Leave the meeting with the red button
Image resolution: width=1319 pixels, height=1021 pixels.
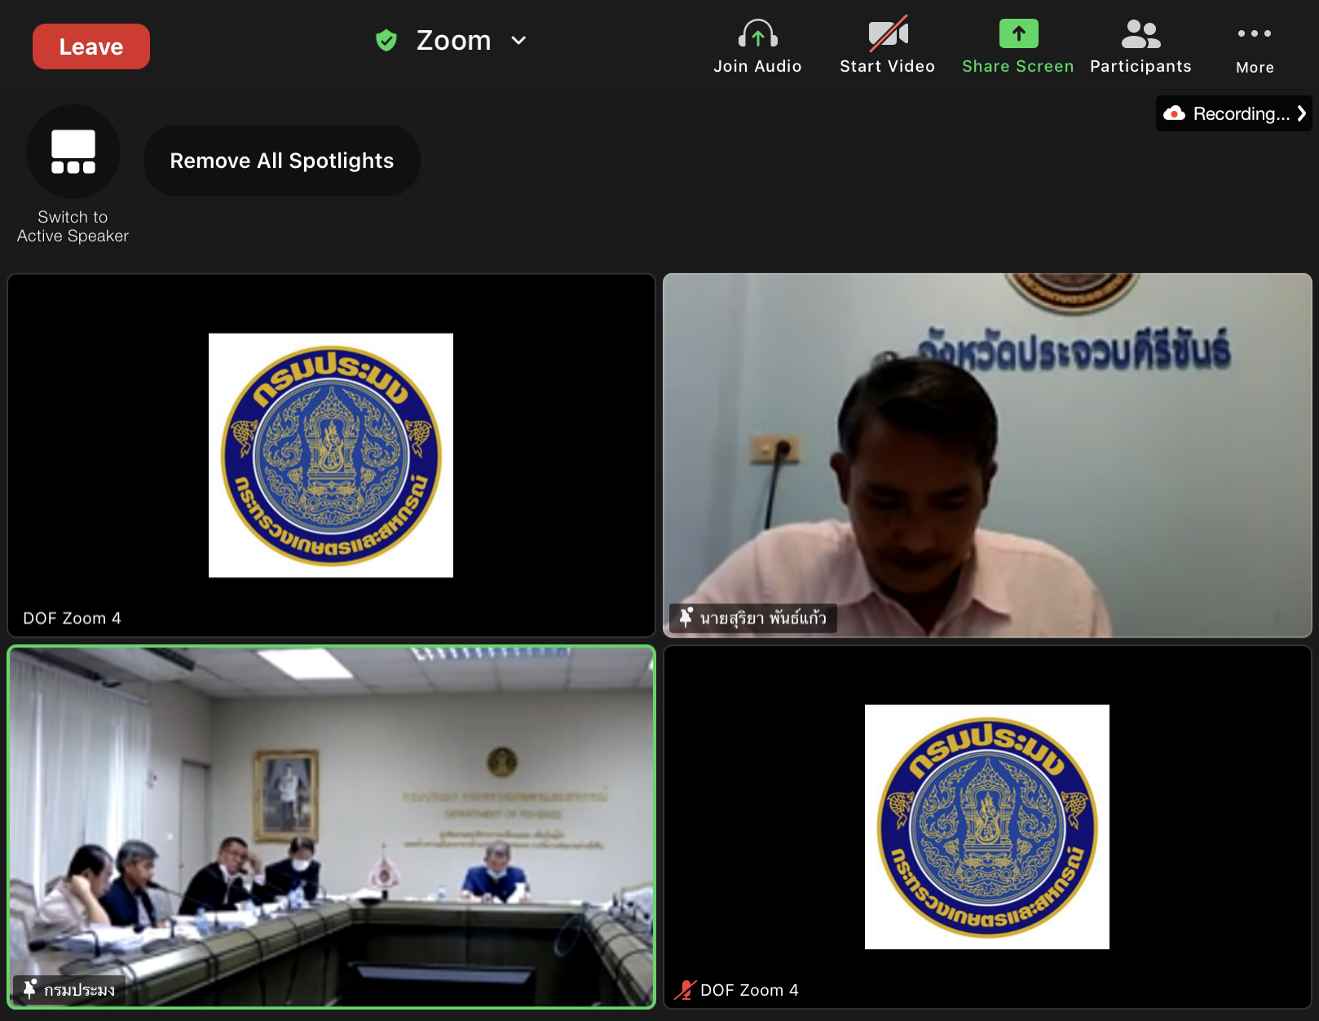[x=91, y=46]
